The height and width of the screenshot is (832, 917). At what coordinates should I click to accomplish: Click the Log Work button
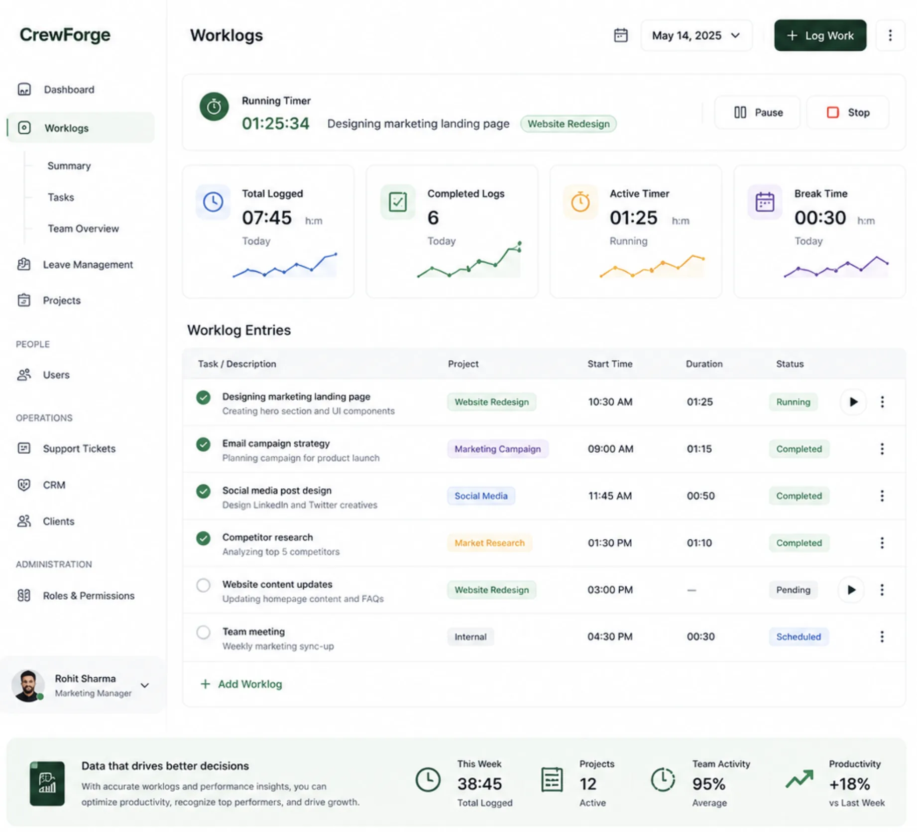tap(820, 35)
